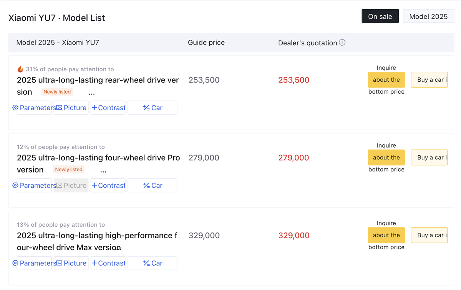Inquire about bottom price for 253,500 model

tap(386, 80)
